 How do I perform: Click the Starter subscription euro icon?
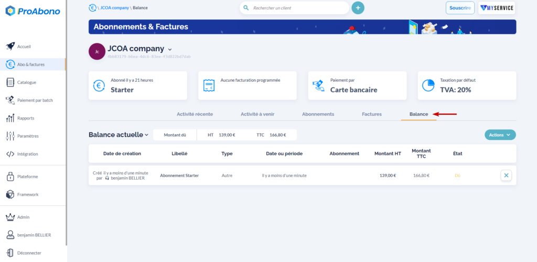[x=99, y=85]
